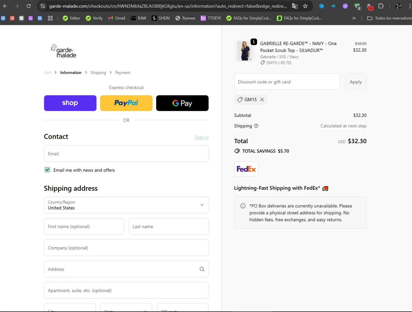Screen dimensions: 412x312
Task: Open the browser menu with three dots
Action: (x=410, y=6)
